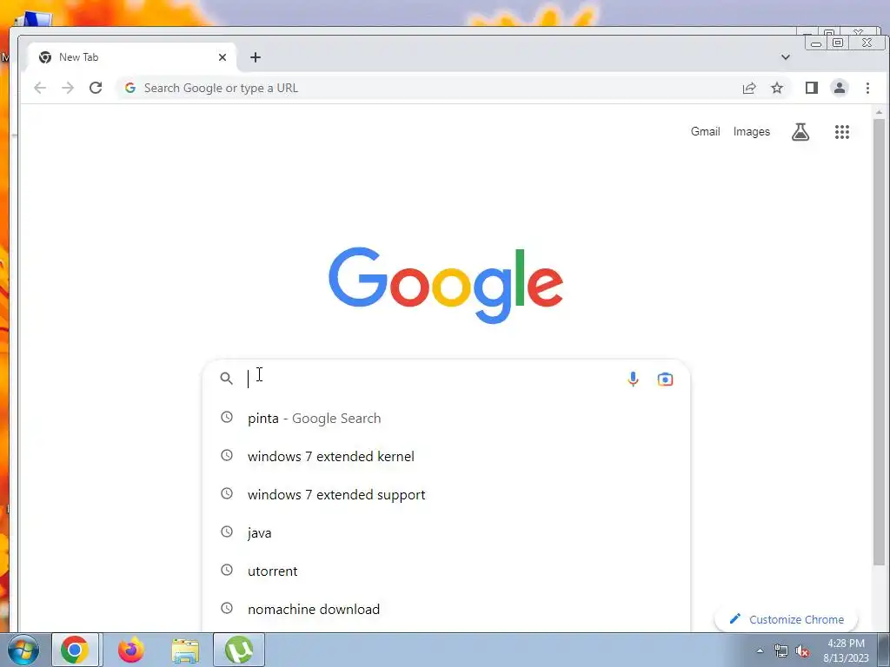Open Windows Explorer from taskbar
This screenshot has height=667, width=890.
[185, 650]
